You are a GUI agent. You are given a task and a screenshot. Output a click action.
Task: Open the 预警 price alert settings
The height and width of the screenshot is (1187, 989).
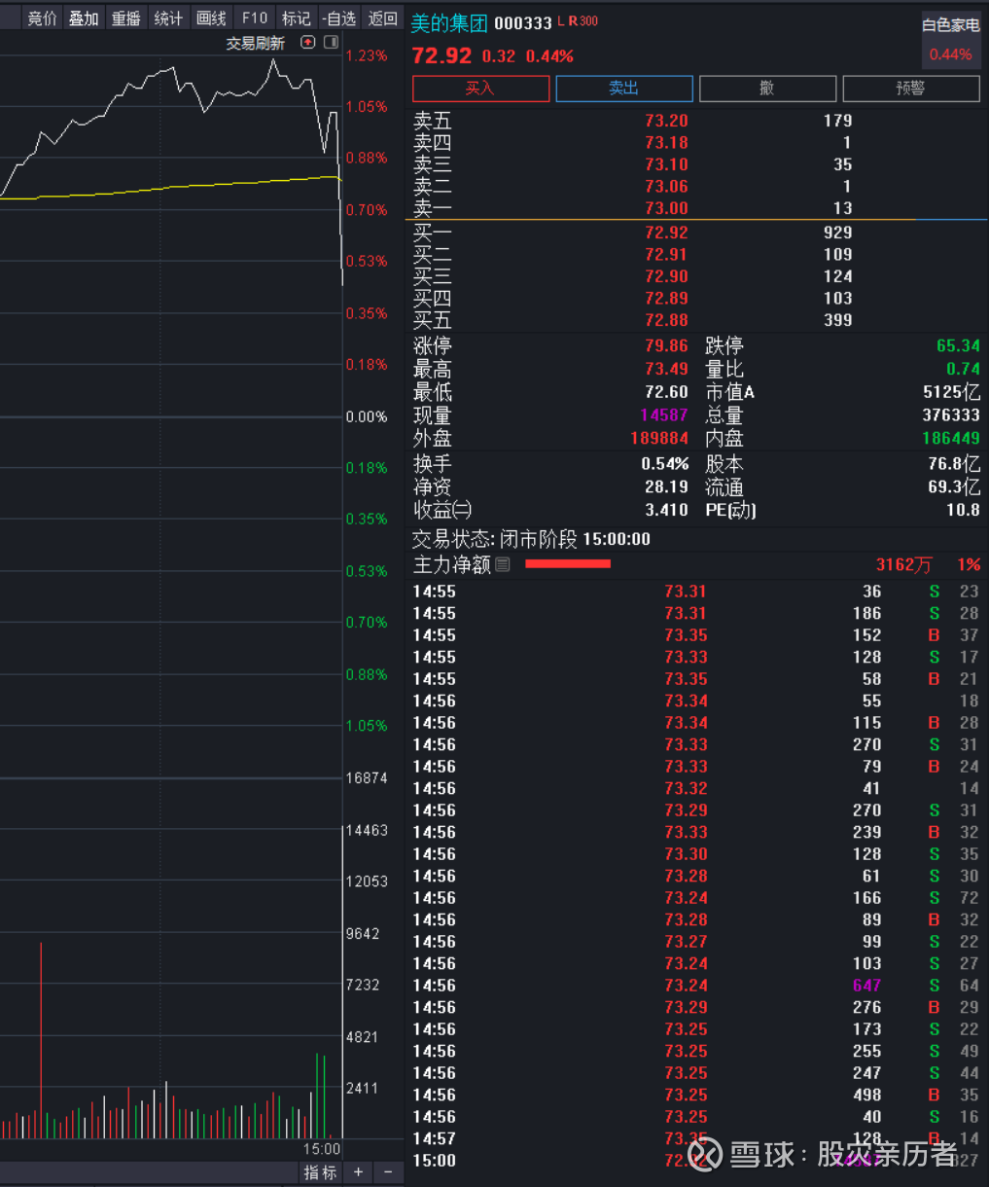tap(910, 88)
